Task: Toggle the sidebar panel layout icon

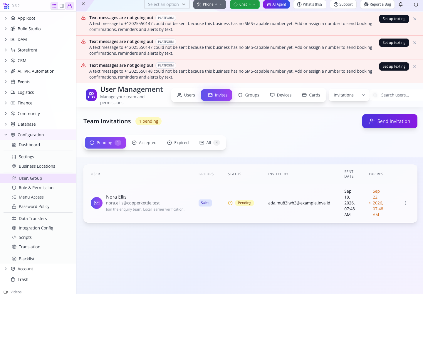Action: [62, 6]
